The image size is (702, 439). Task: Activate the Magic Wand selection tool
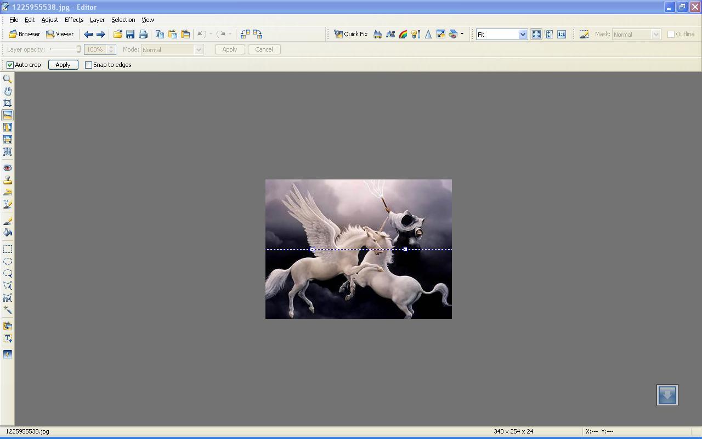click(8, 309)
